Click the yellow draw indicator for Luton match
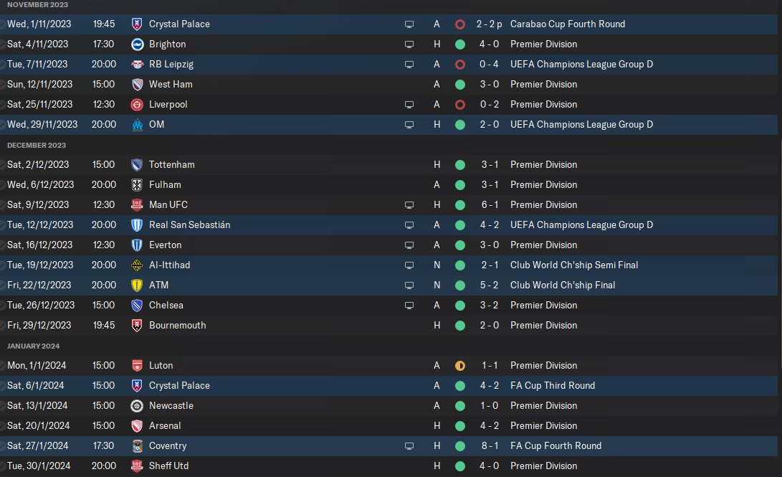782x477 pixels. (x=459, y=365)
